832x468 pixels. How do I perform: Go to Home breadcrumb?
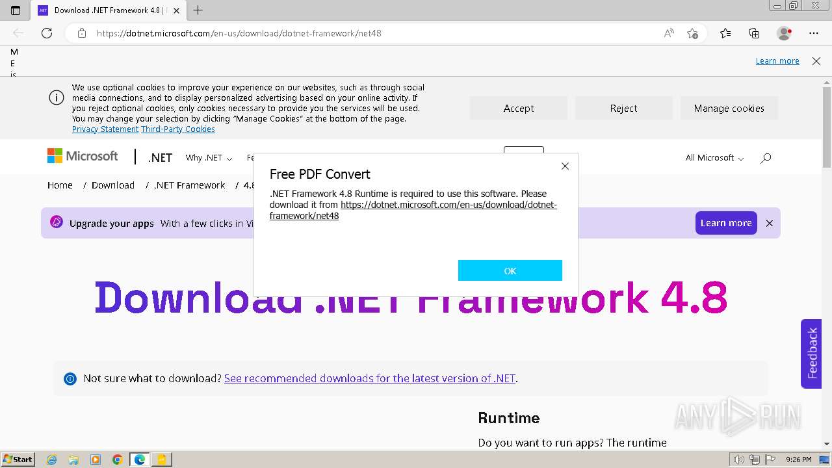click(60, 185)
